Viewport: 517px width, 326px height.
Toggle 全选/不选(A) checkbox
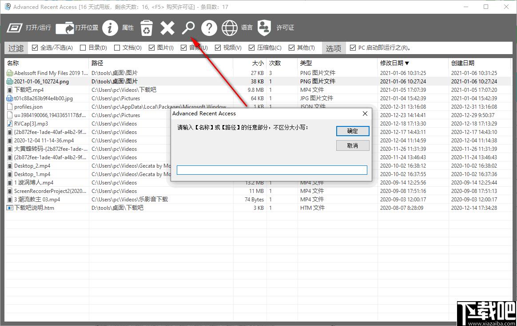point(35,48)
